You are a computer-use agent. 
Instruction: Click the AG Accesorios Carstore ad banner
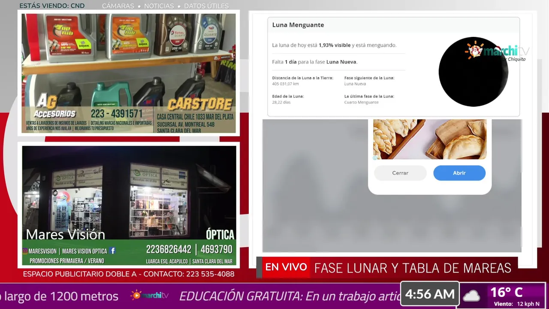(129, 73)
